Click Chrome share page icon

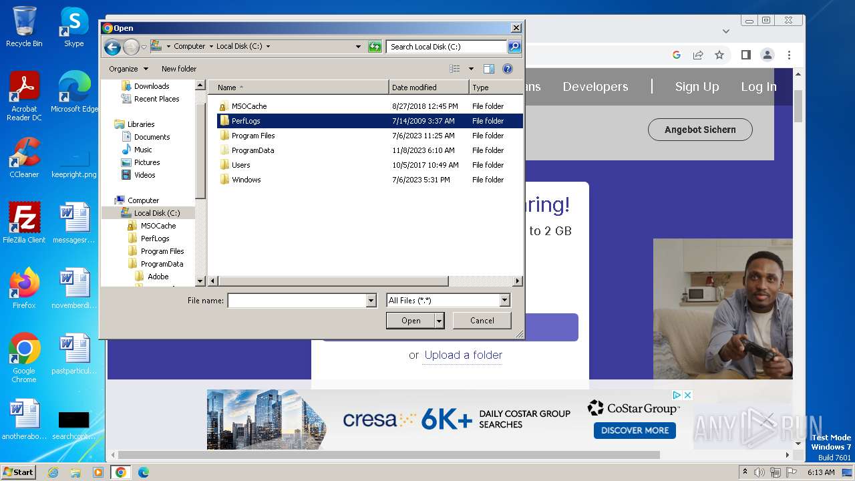(x=698, y=55)
